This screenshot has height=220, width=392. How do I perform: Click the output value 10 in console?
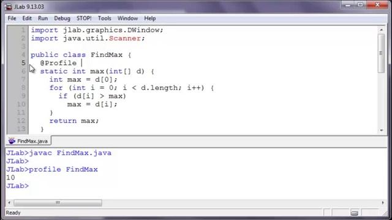click(x=10, y=178)
